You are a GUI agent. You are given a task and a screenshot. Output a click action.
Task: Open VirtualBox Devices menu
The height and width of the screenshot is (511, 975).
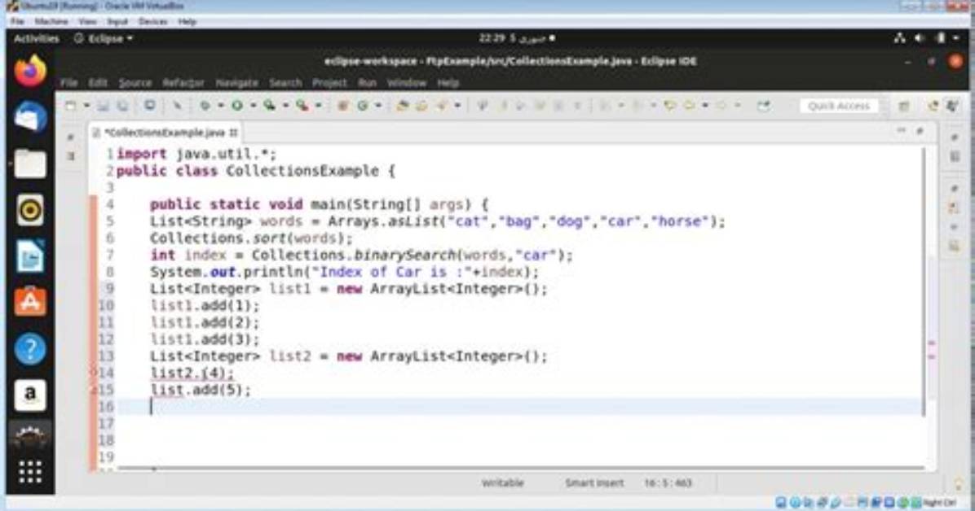click(x=152, y=22)
